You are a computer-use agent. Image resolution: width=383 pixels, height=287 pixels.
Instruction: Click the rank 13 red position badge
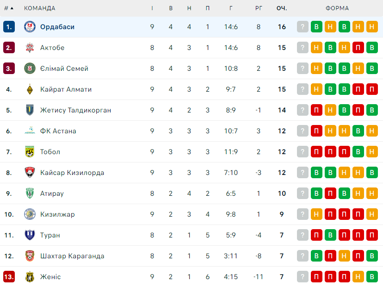(9, 277)
